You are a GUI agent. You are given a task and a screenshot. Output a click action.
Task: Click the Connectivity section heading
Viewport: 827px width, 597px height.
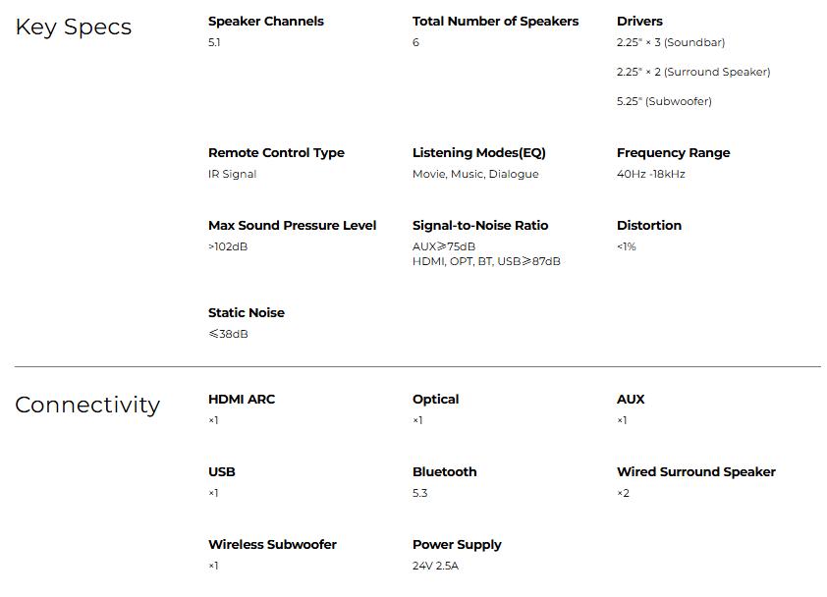87,405
